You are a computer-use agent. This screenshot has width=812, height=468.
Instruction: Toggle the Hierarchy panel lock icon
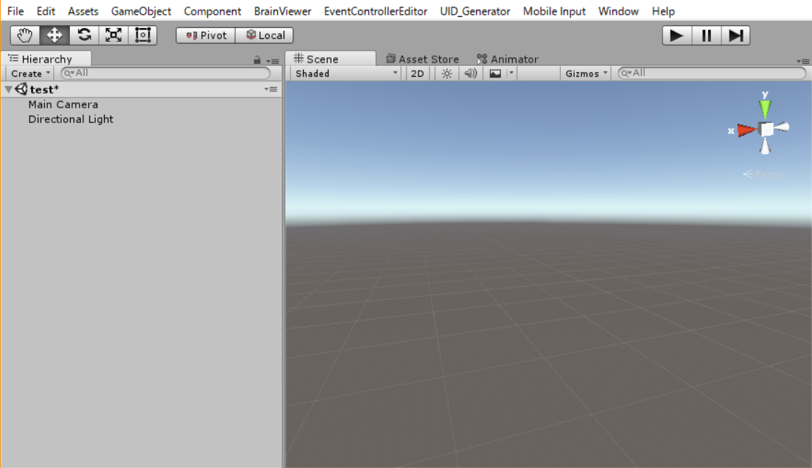coord(257,60)
